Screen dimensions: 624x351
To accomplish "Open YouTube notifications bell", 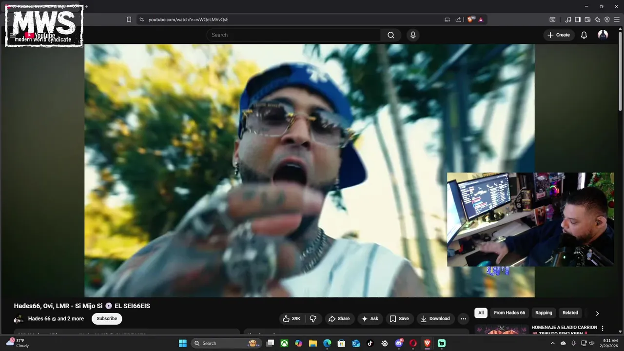I will (584, 35).
